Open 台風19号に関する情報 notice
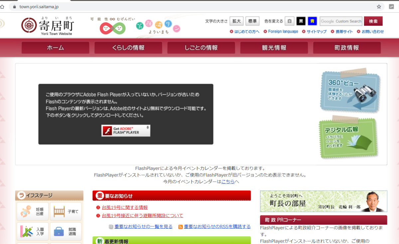The height and width of the screenshot is (244, 399). click(x=125, y=207)
